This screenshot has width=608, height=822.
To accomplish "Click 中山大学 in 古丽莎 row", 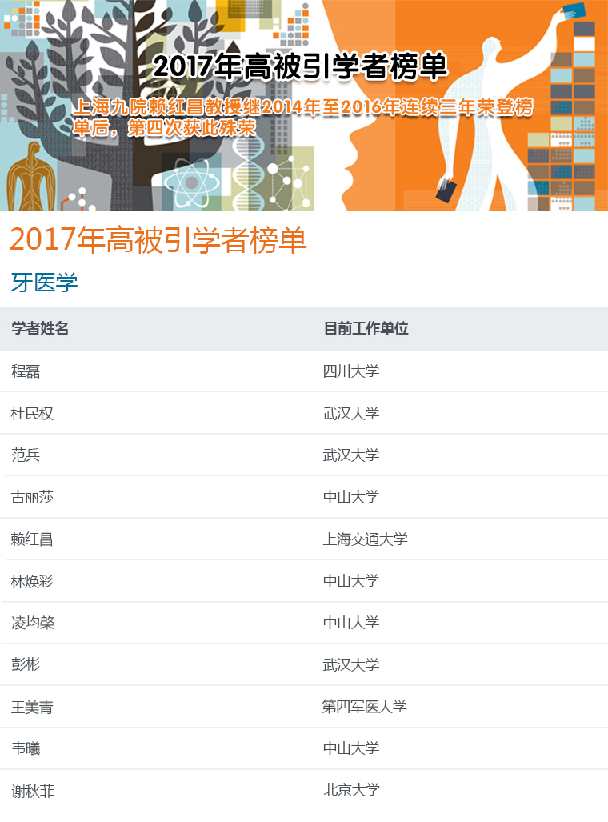I will pyautogui.click(x=351, y=497).
